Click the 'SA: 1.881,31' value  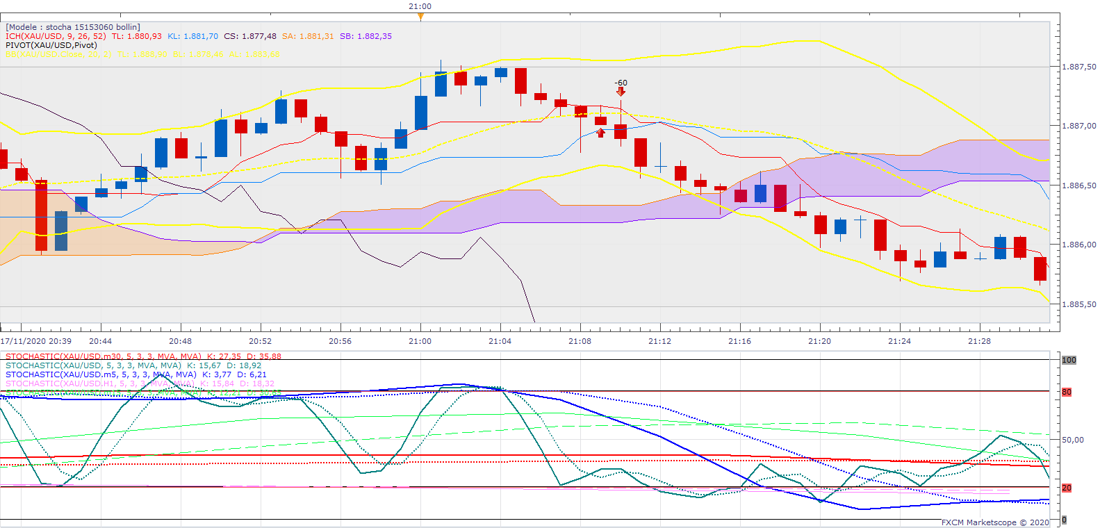308,36
